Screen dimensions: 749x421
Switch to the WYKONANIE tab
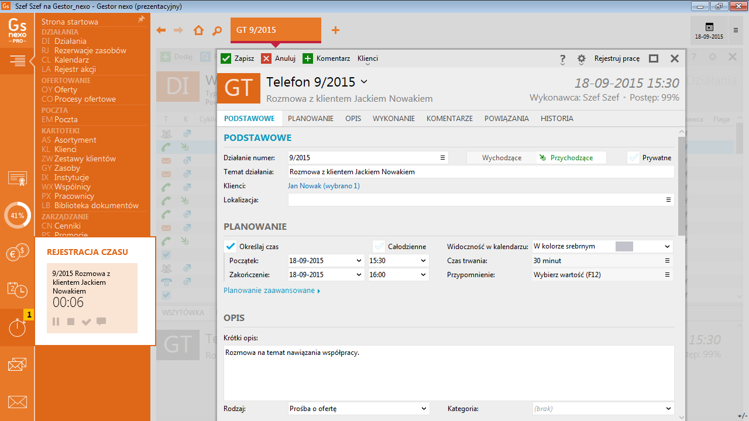tap(393, 119)
